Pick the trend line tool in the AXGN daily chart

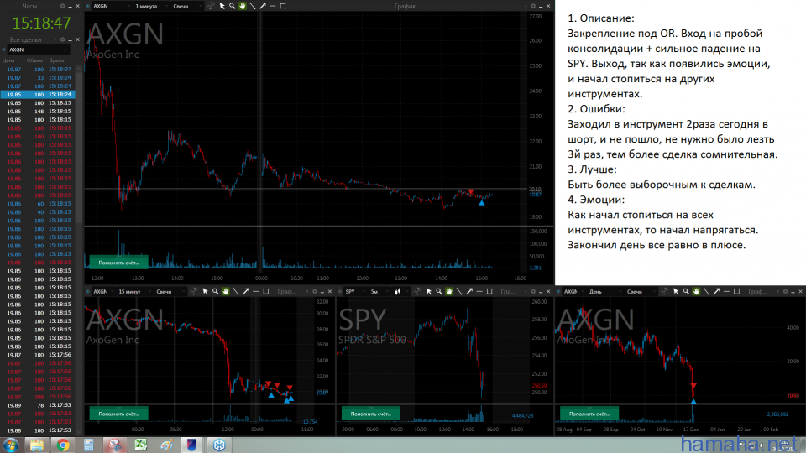pyautogui.click(x=706, y=291)
